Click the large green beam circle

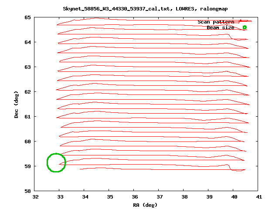(56, 162)
